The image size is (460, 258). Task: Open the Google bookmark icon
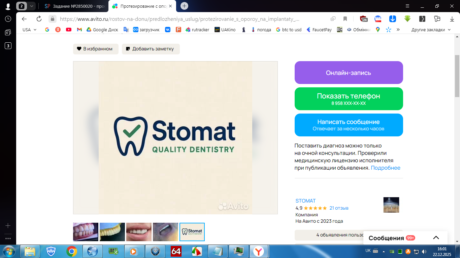(47, 30)
